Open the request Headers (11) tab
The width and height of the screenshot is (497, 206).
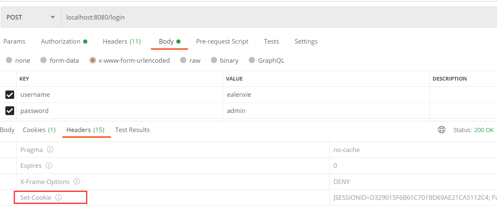(121, 42)
